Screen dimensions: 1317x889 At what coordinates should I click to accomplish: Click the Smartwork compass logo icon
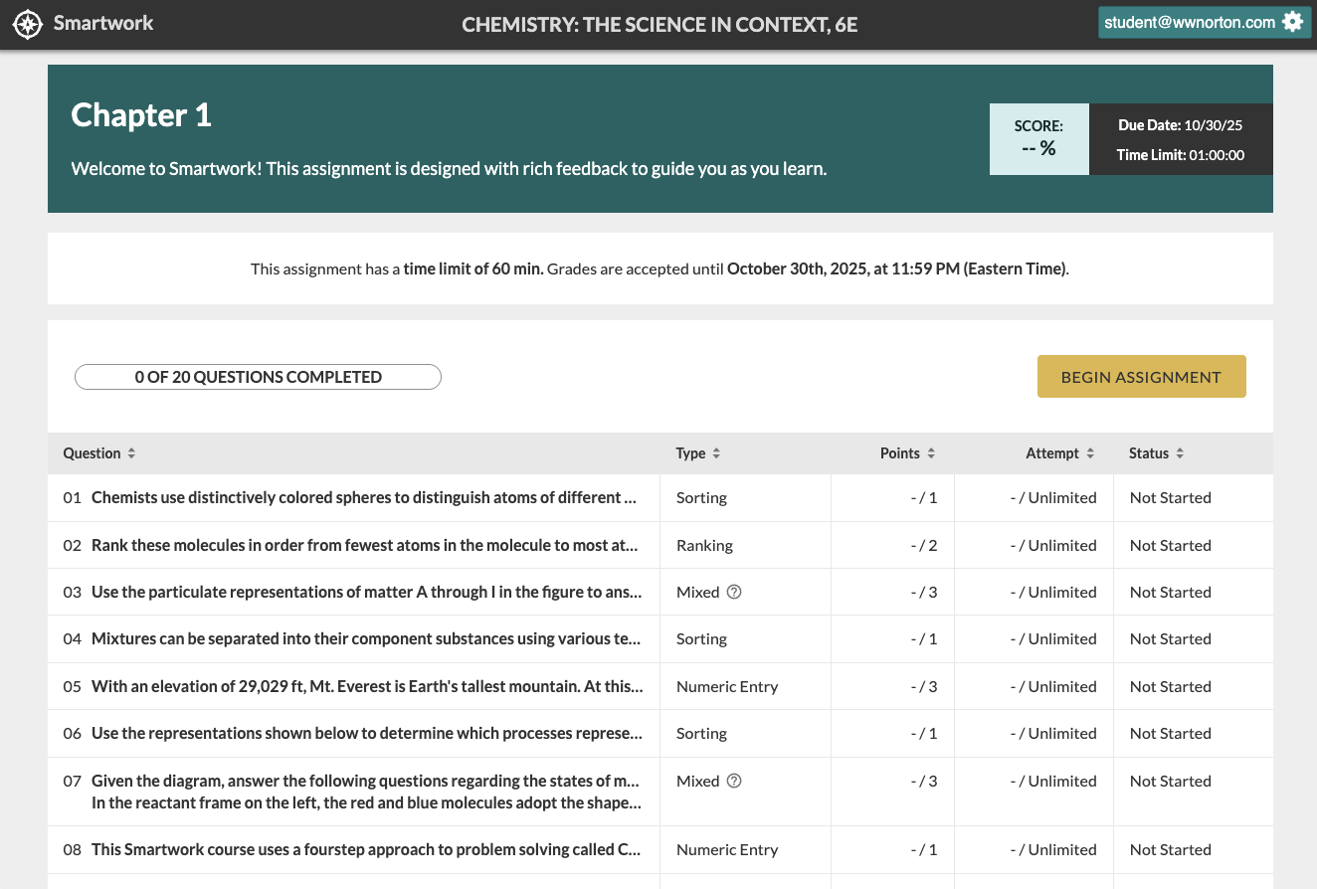pos(28,24)
